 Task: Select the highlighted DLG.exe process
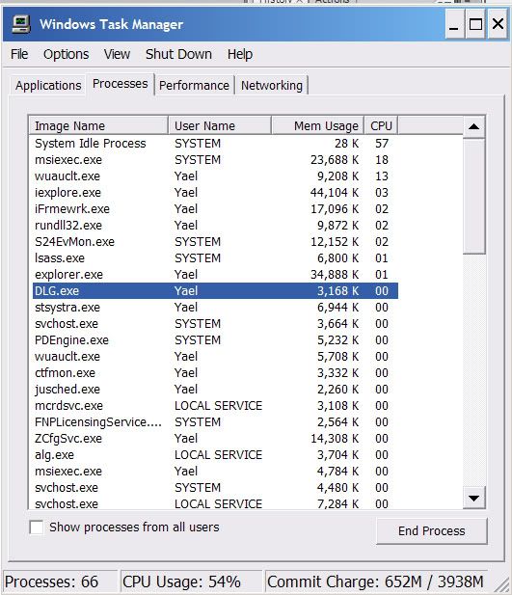[x=215, y=290]
